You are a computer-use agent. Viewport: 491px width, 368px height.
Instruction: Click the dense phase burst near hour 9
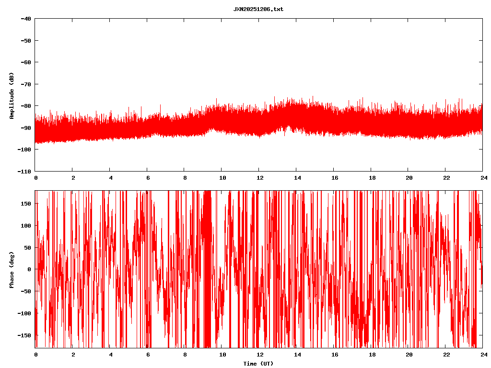click(x=207, y=268)
